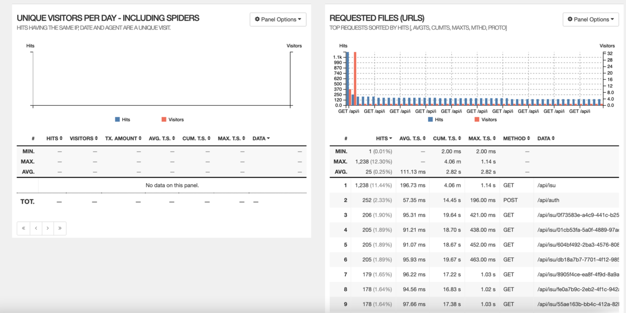The height and width of the screenshot is (313, 626).
Task: Sort Unique Visitors table by MAX. T.S.
Action: tap(232, 139)
